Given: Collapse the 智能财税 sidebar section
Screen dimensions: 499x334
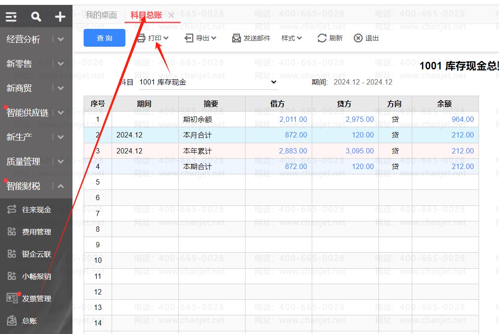Looking at the screenshot, I should tap(61, 186).
